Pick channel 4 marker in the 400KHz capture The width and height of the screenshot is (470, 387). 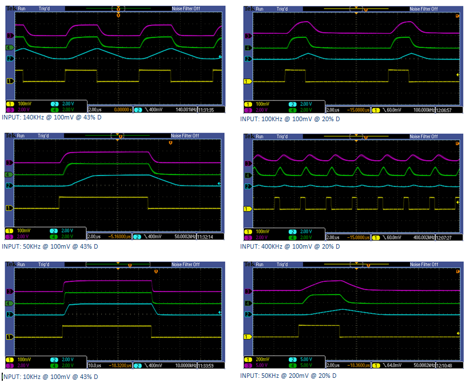(x=248, y=175)
